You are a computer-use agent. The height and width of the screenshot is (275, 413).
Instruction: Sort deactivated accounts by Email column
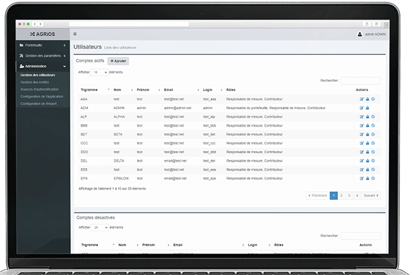tap(208, 245)
